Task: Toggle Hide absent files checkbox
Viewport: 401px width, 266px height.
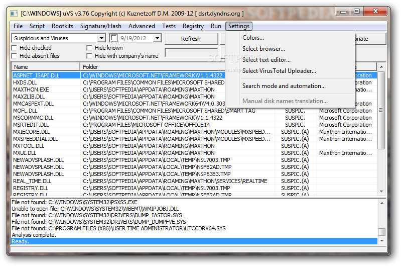Action: 15,56
